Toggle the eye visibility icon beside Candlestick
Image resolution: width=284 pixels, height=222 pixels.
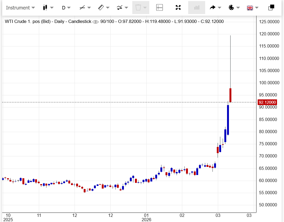coord(96,22)
